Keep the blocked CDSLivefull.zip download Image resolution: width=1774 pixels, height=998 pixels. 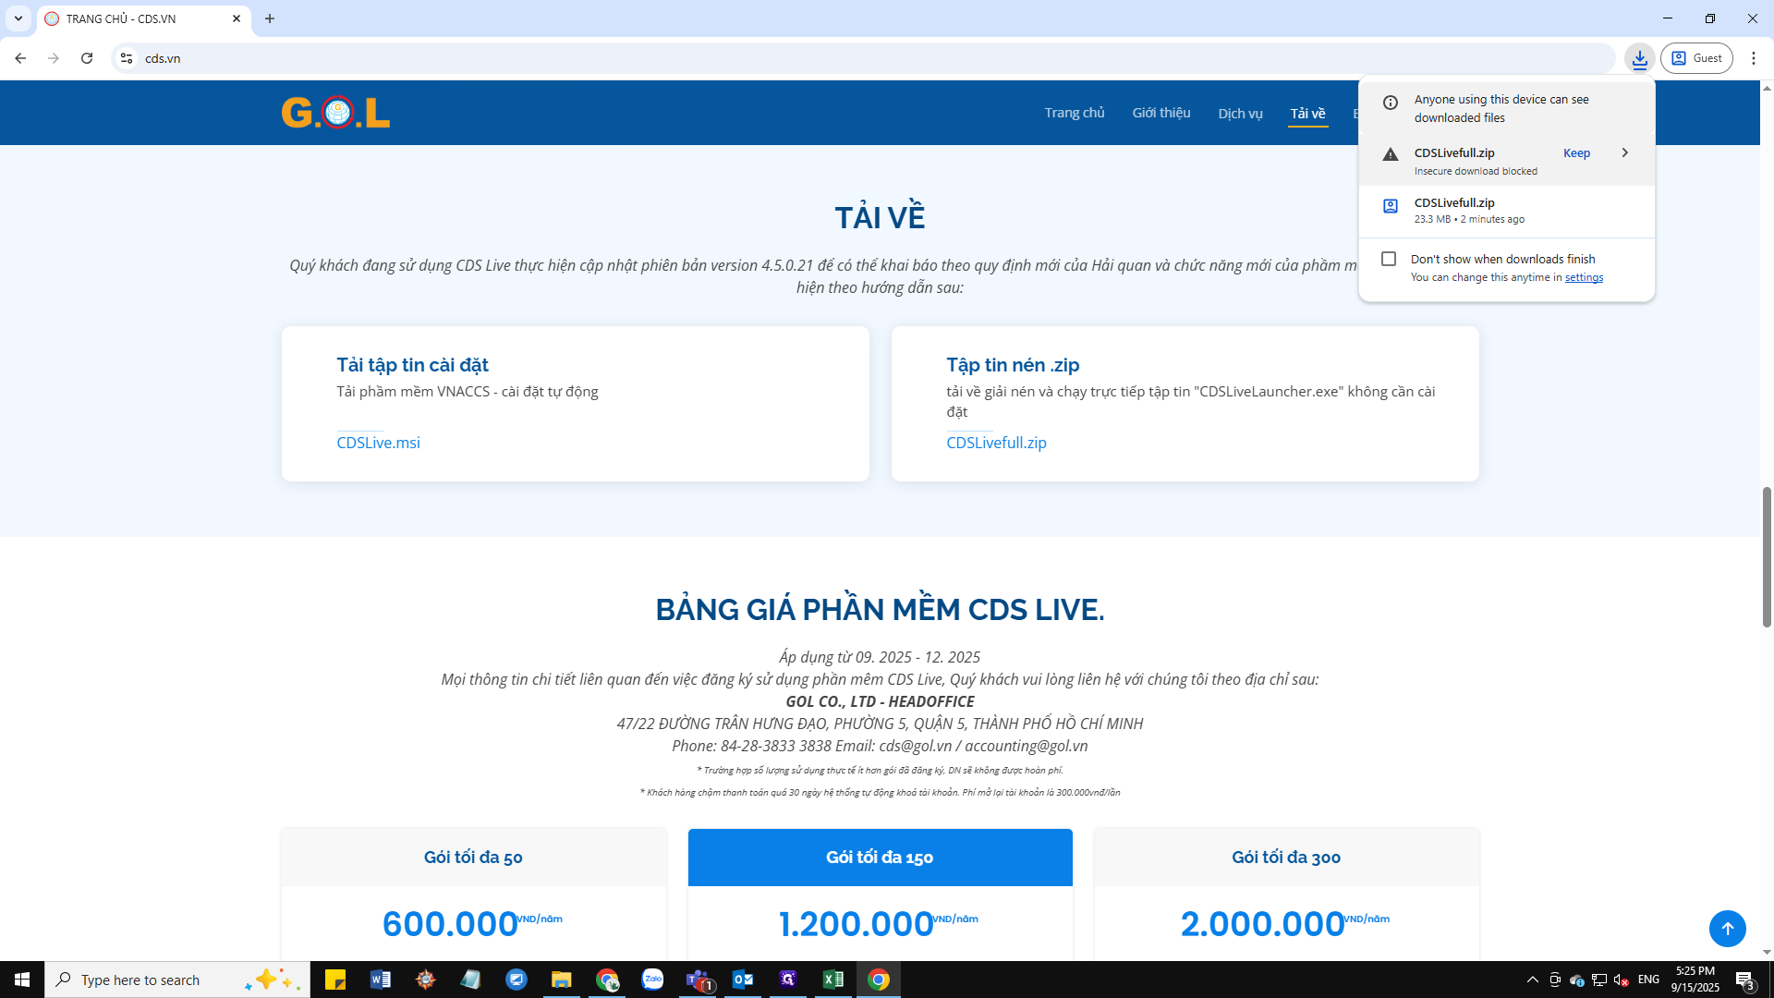(x=1576, y=152)
